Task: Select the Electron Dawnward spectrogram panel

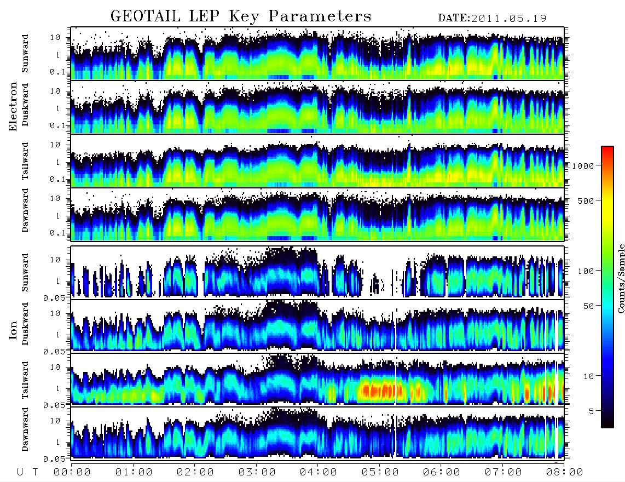Action: [x=317, y=215]
